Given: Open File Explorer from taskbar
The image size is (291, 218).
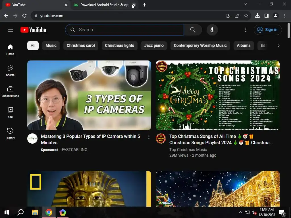Looking at the screenshot, I should click(35, 212).
